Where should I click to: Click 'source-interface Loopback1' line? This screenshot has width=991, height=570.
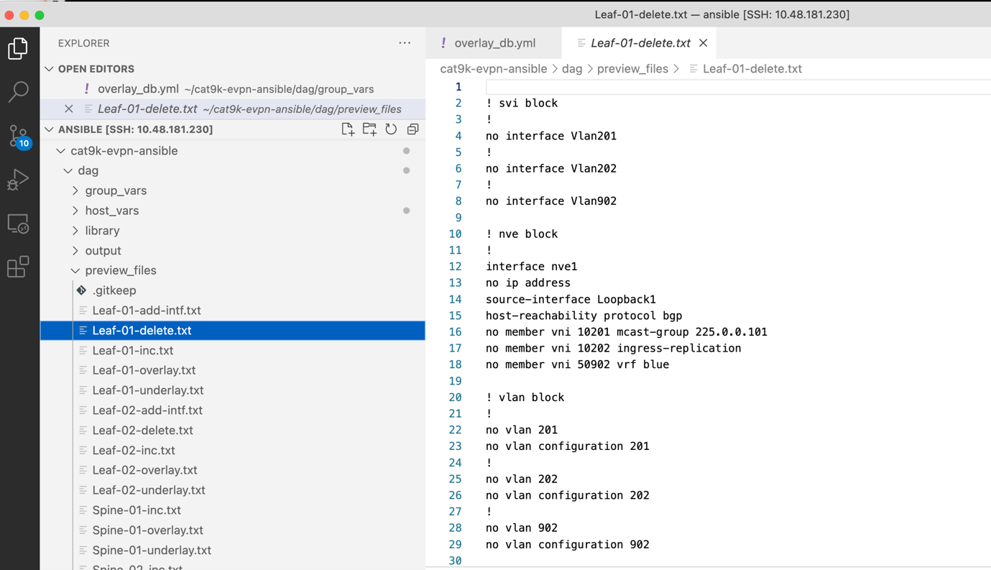pos(571,299)
